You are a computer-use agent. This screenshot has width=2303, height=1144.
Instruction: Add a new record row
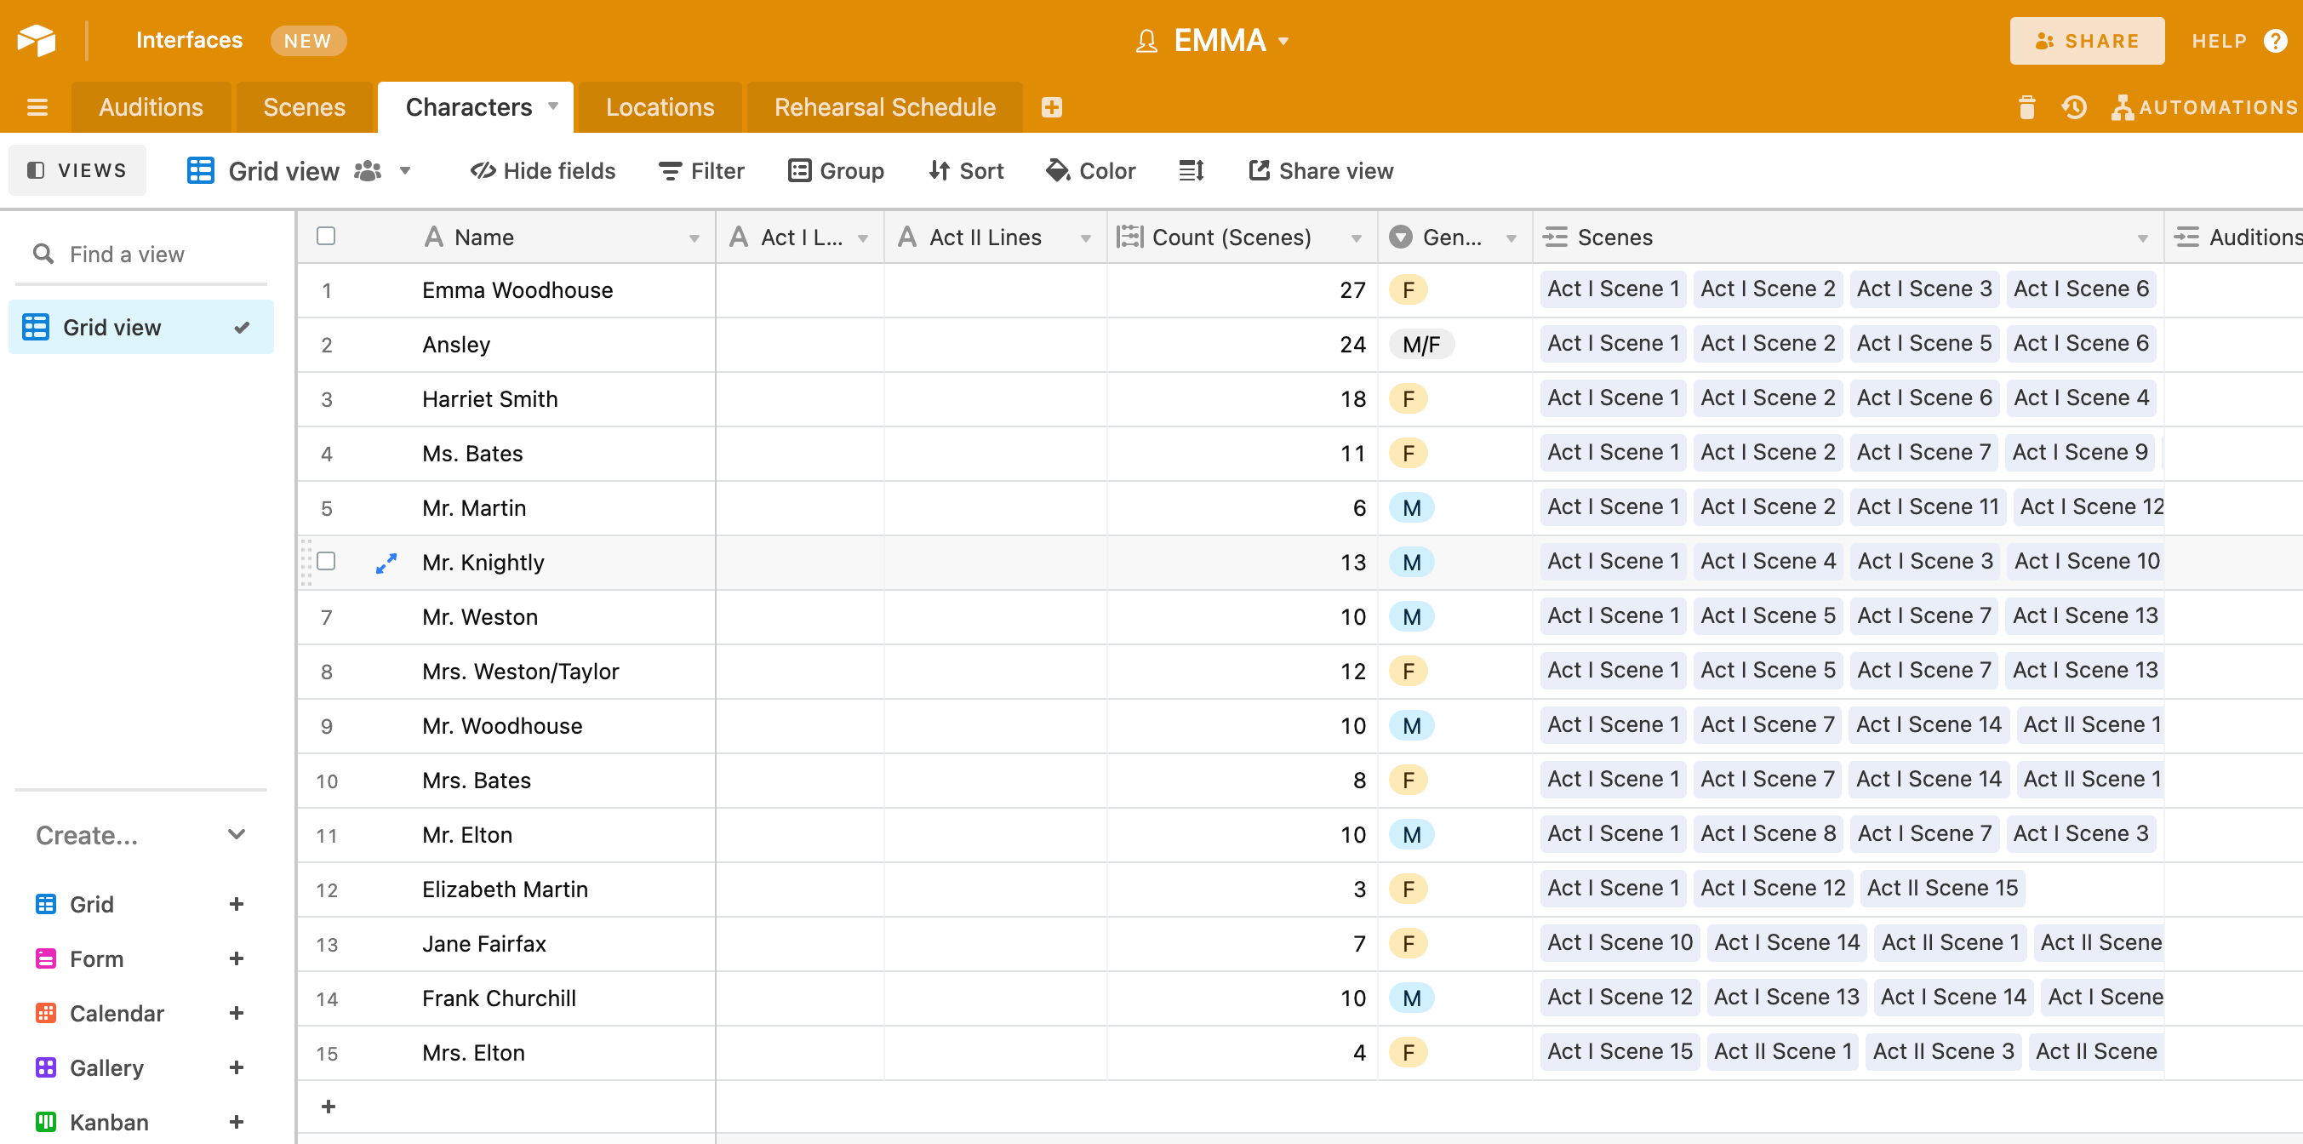click(x=329, y=1107)
